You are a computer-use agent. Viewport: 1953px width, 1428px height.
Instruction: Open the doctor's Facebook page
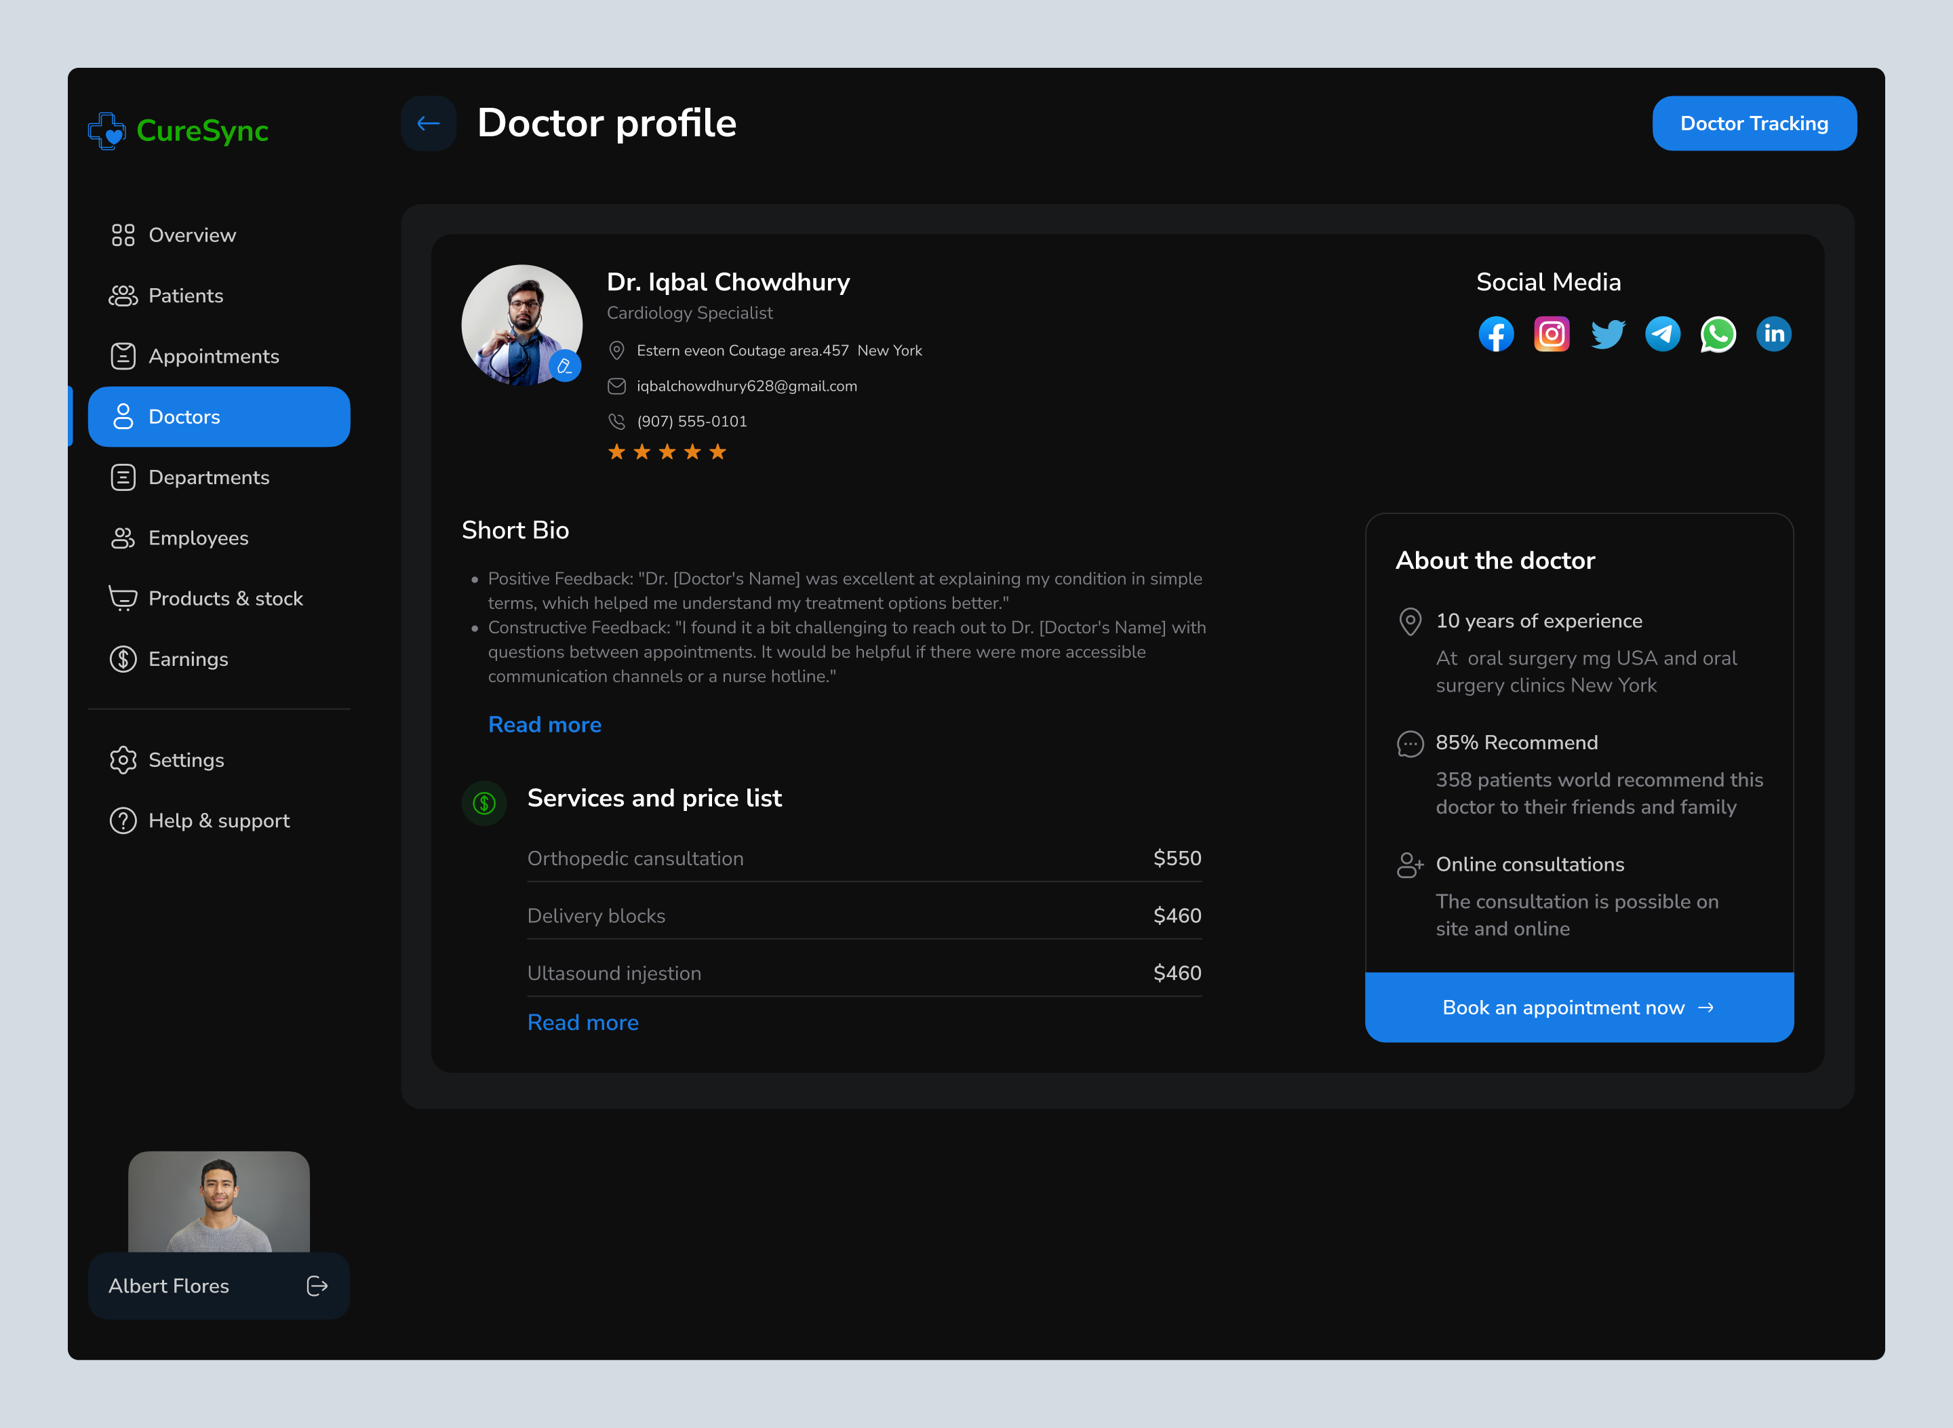tap(1497, 334)
